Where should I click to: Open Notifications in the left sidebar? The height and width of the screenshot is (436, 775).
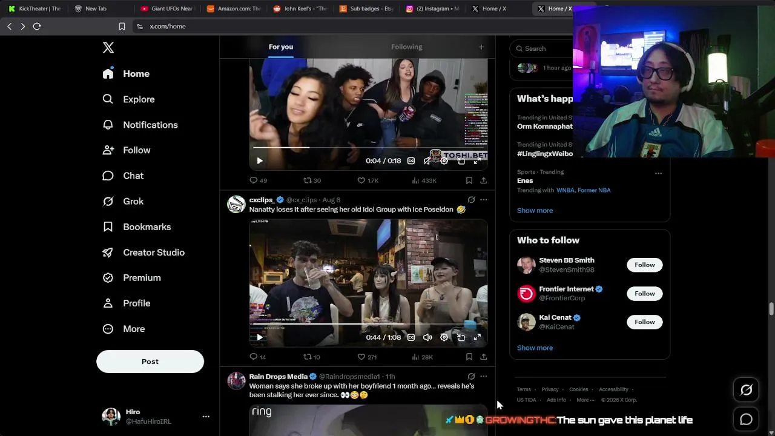coord(140,125)
